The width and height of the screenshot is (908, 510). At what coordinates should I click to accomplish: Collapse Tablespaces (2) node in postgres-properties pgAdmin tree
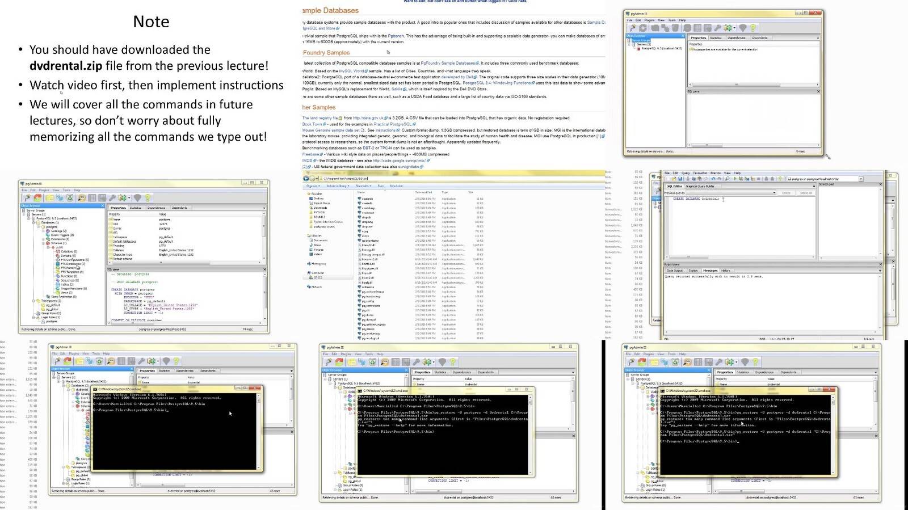click(x=33, y=301)
